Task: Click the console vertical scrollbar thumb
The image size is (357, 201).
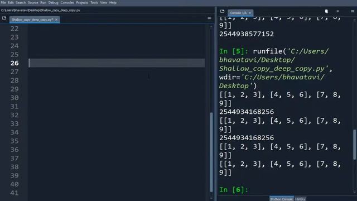Action: 355,145
